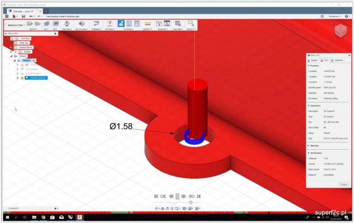Open the Inspect measure tool
This screenshot has height=223, width=354.
(148, 23)
